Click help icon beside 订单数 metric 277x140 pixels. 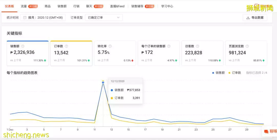pyautogui.click(x=66, y=46)
